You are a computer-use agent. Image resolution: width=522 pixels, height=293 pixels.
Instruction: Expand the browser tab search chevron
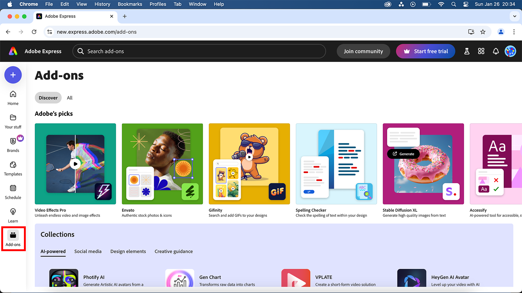(514, 16)
